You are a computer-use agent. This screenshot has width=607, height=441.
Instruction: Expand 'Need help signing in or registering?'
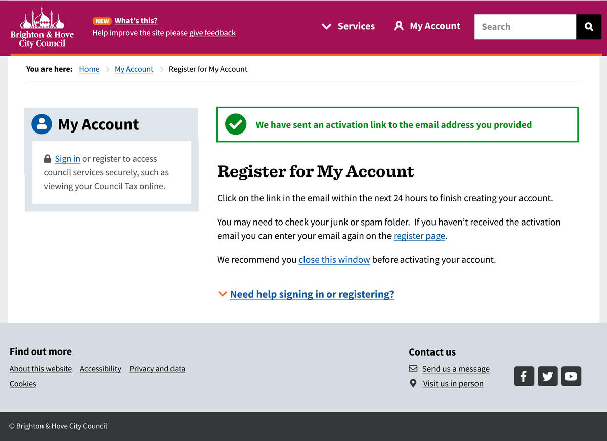(x=311, y=294)
